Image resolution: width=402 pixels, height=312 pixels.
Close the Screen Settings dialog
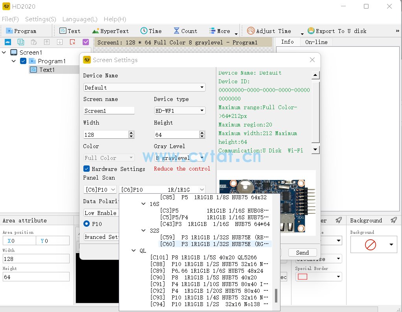[x=312, y=60]
